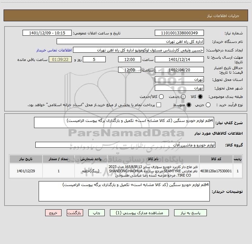Click the price validity time field 12:00

[x=130, y=70]
